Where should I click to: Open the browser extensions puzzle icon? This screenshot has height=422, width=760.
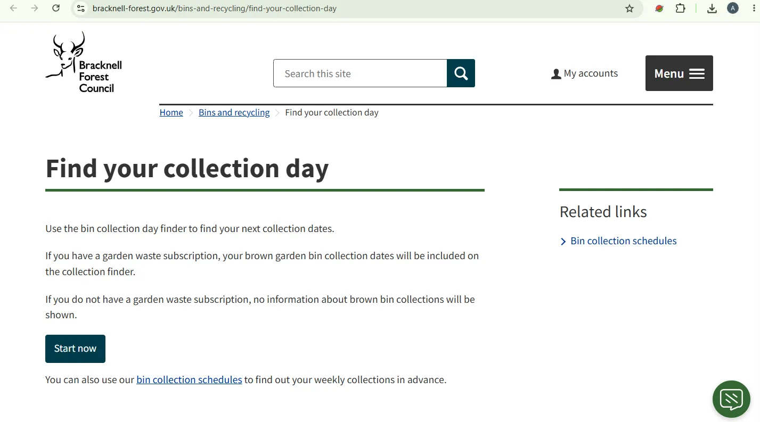click(x=681, y=9)
